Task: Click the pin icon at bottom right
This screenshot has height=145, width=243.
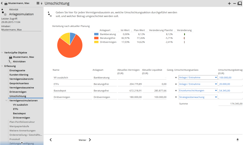Action: click(238, 140)
